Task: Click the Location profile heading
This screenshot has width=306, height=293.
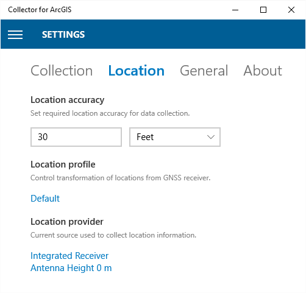Action: pos(63,164)
